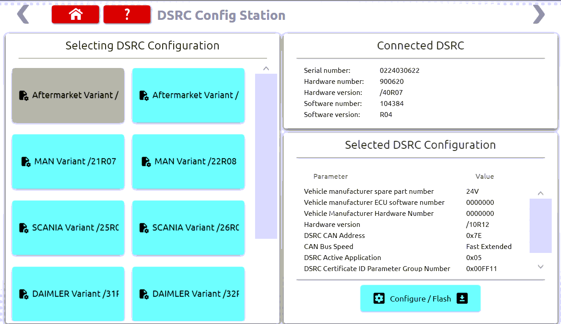Click the file icon on DAIMLER Variant /31 card
This screenshot has width=561, height=324.
23,294
